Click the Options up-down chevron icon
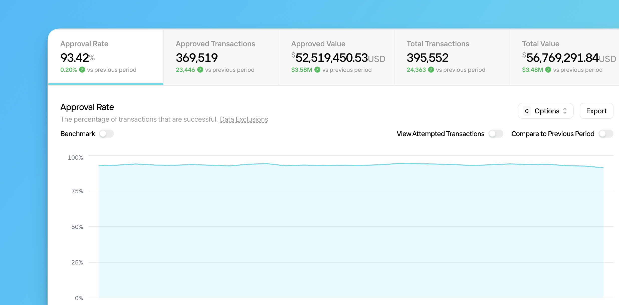Viewport: 619px width, 305px height. [x=565, y=111]
